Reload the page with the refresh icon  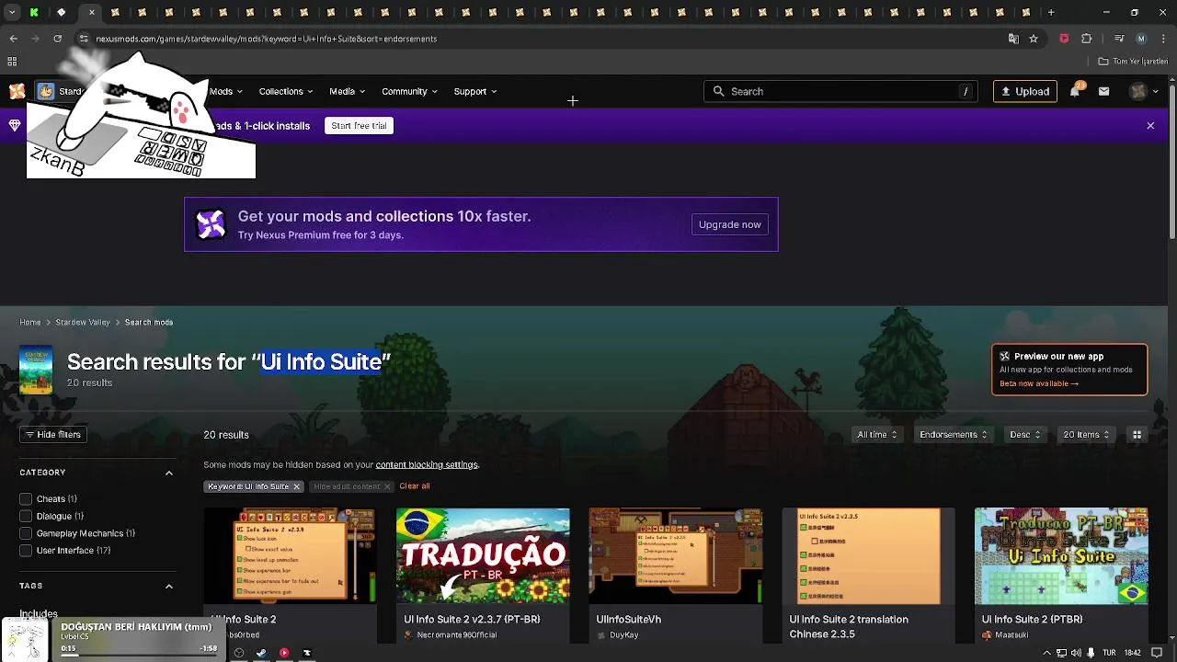[x=57, y=39]
